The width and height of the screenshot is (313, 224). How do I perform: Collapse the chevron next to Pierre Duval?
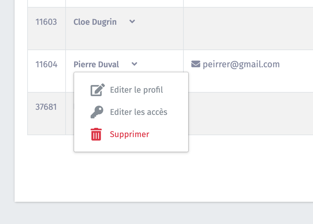pos(134,64)
